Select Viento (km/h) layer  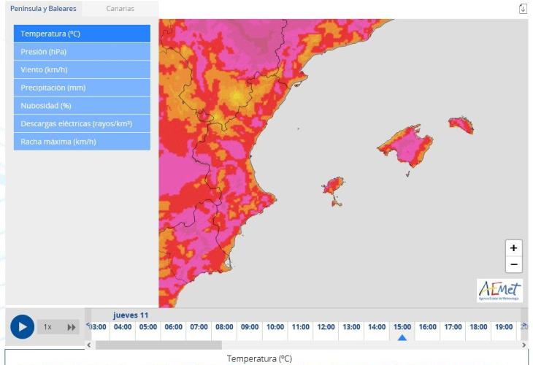pyautogui.click(x=82, y=69)
